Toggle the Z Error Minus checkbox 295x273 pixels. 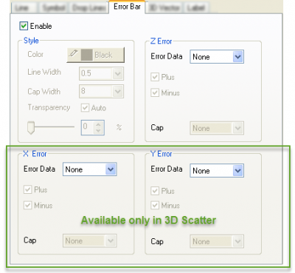pyautogui.click(x=155, y=92)
